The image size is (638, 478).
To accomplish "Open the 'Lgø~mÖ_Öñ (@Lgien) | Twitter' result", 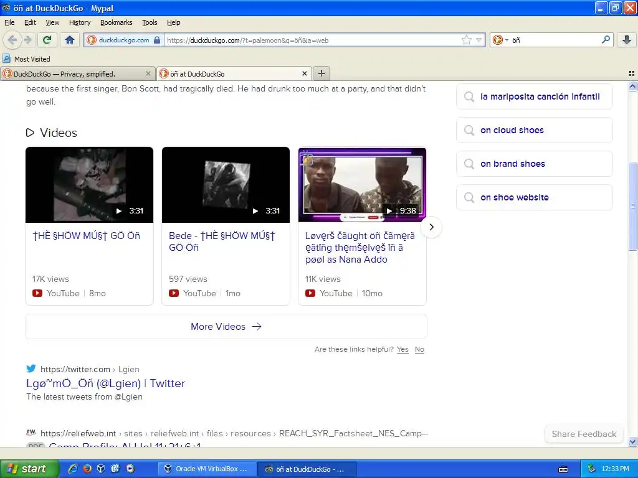I will [x=105, y=383].
